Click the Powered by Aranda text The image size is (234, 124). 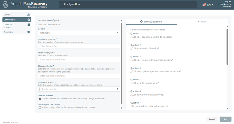(11, 122)
